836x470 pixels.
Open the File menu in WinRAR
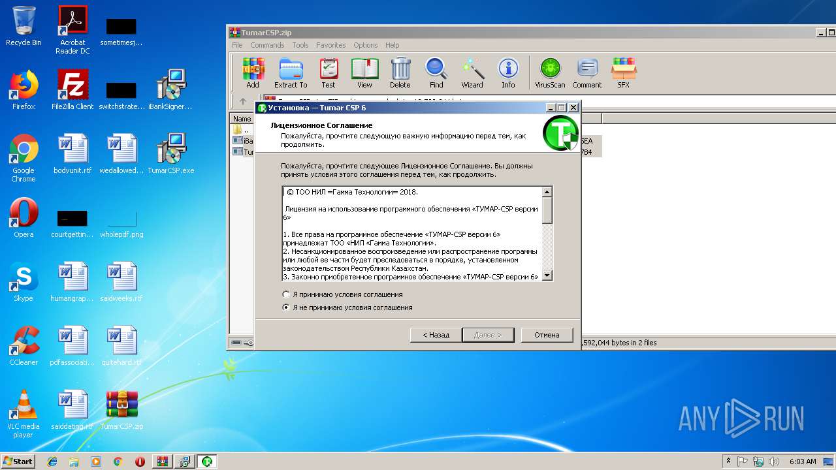coord(237,45)
